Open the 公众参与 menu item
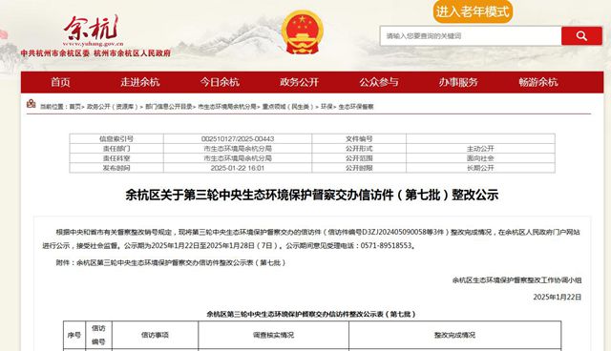 [x=379, y=82]
